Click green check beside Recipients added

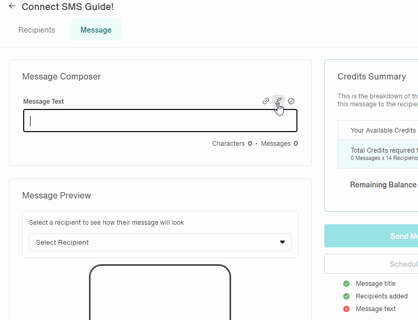click(346, 296)
